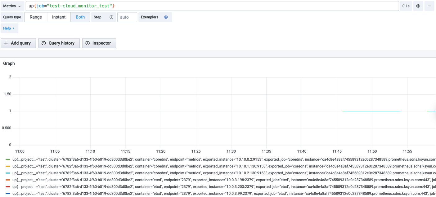Click the Inspector info icon
Image resolution: width=436 pixels, height=197 pixels.
(x=88, y=43)
